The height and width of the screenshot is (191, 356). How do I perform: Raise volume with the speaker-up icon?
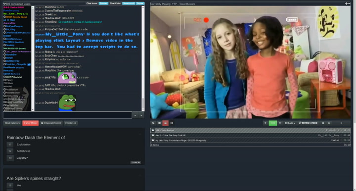tap(280, 123)
